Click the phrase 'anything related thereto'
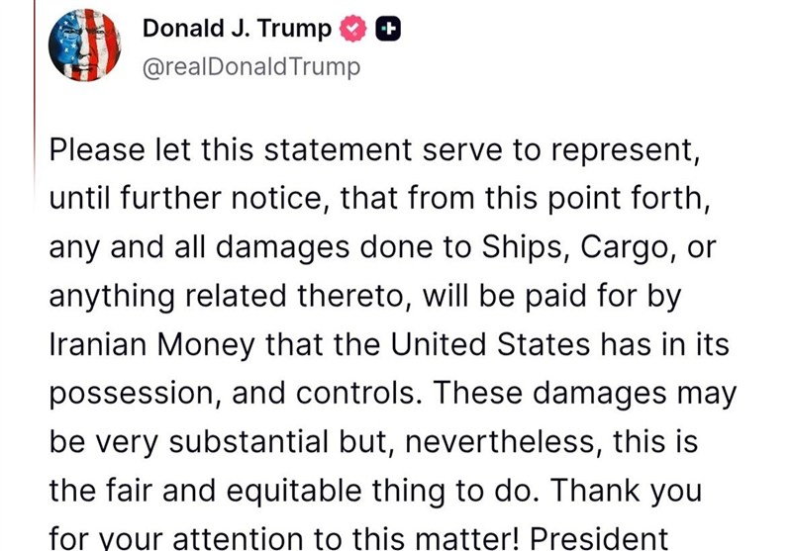The height and width of the screenshot is (551, 792). pyautogui.click(x=226, y=296)
